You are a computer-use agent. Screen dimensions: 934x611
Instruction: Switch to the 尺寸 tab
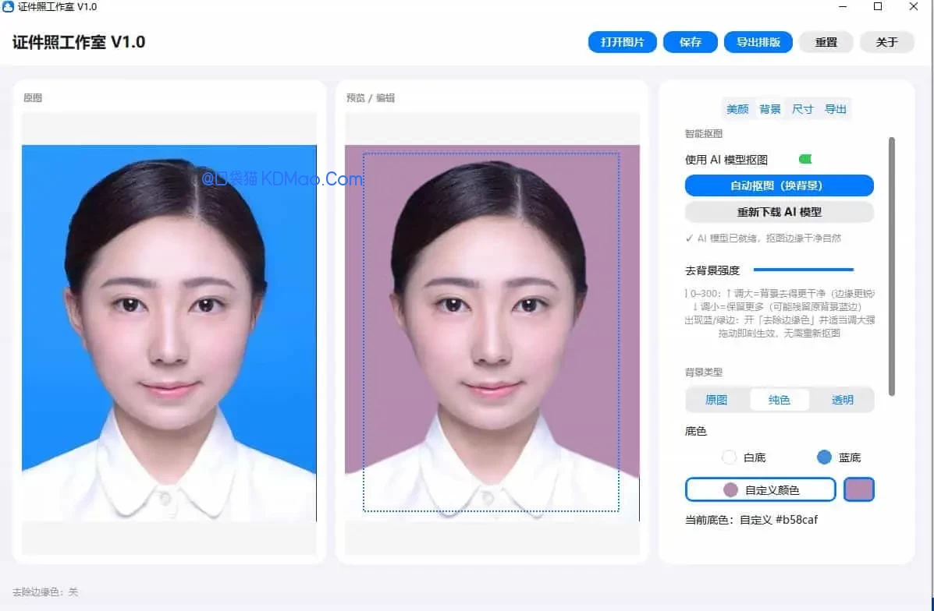pyautogui.click(x=802, y=109)
